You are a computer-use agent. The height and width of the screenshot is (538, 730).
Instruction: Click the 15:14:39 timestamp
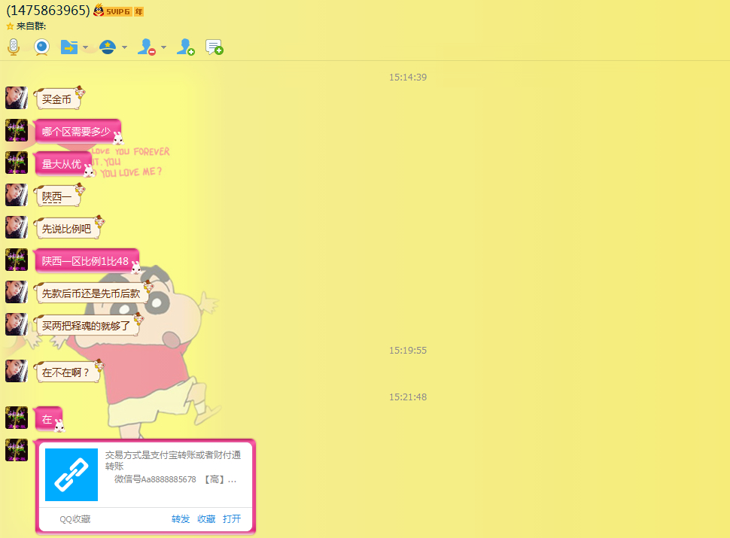(408, 78)
